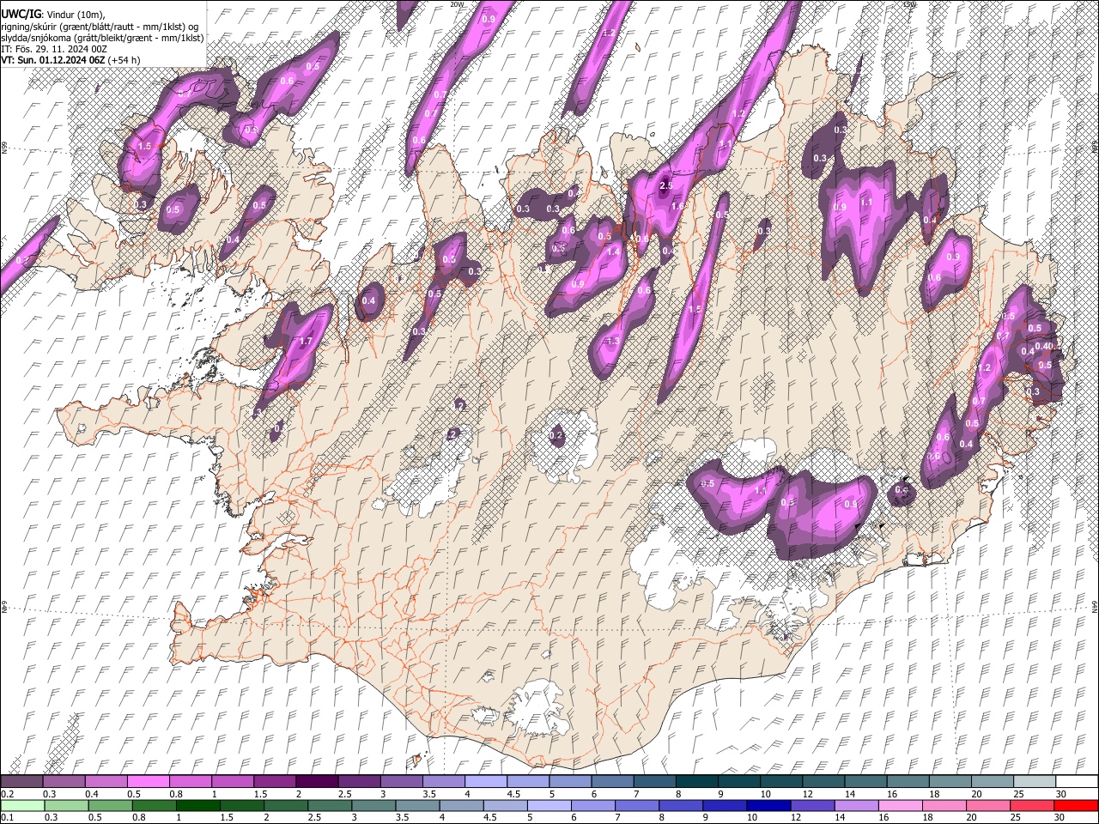The height and width of the screenshot is (824, 1099).
Task: Click the white above-30 snow legend swatch
Action: coord(1077,782)
